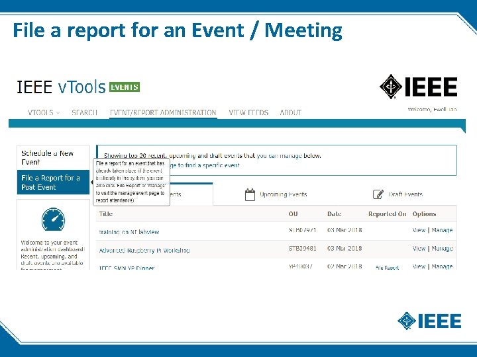Open IEEE SMN YP Dinner event

pyautogui.click(x=127, y=268)
